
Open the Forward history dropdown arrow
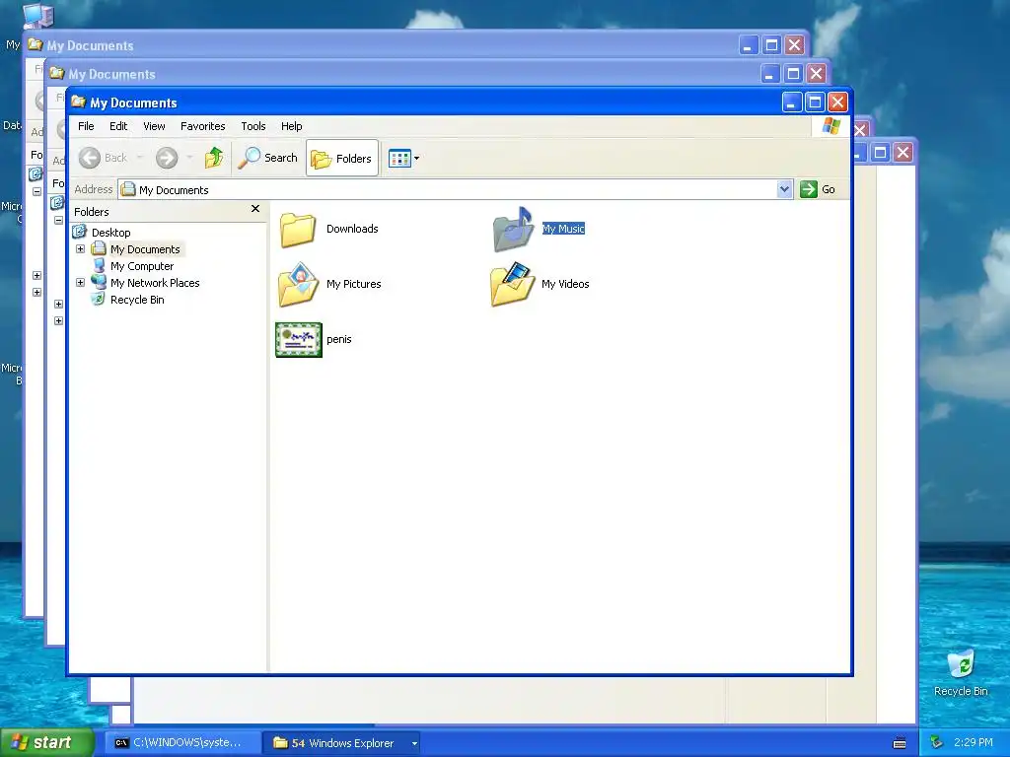point(189,158)
